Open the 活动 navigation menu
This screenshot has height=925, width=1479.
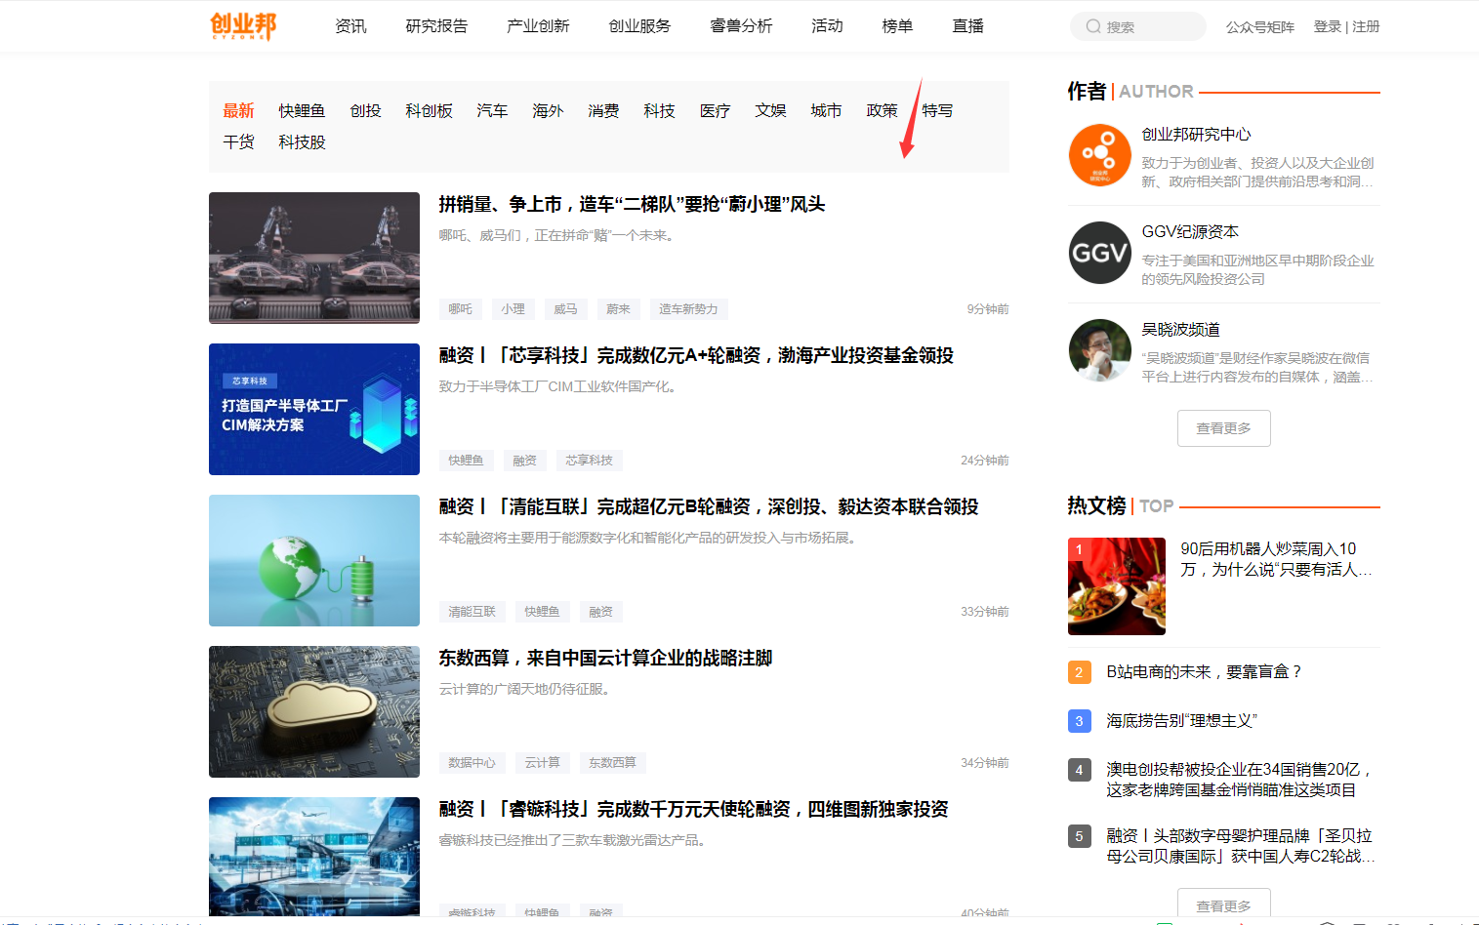pyautogui.click(x=827, y=26)
